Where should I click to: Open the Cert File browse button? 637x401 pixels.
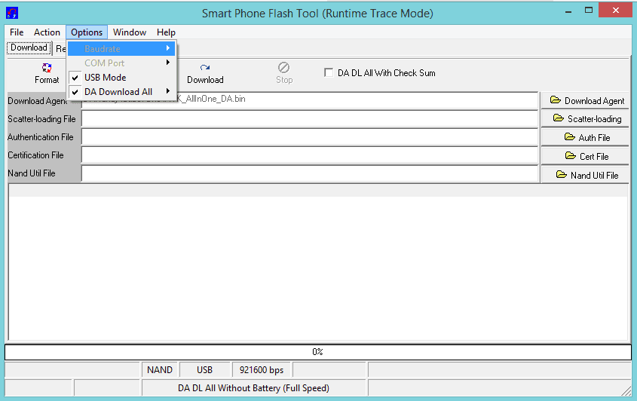click(x=585, y=156)
